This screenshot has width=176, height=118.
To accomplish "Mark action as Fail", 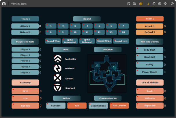I will coord(77,106).
